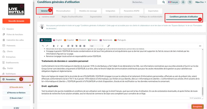This screenshot has height=109, width=207.
Task: Expand the filipa Dias user menu
Action: click(x=200, y=2)
